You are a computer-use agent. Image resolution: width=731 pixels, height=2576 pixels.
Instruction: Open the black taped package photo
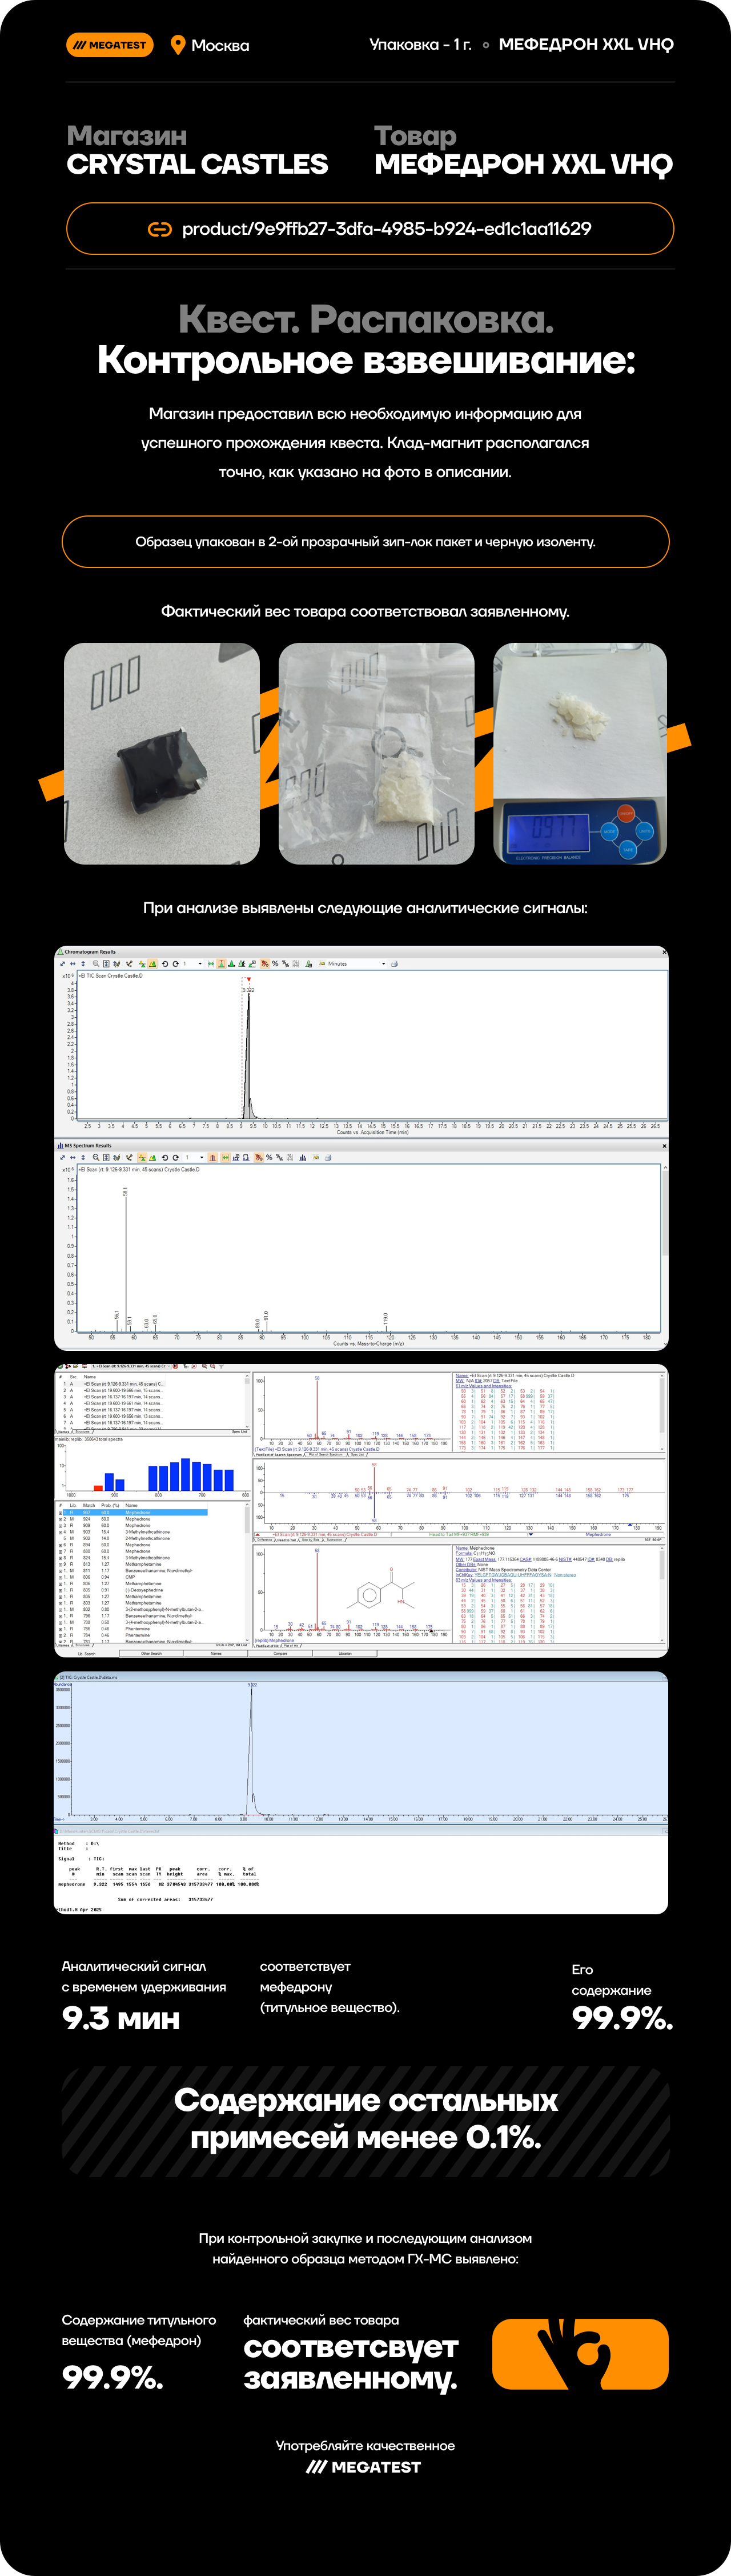point(162,753)
